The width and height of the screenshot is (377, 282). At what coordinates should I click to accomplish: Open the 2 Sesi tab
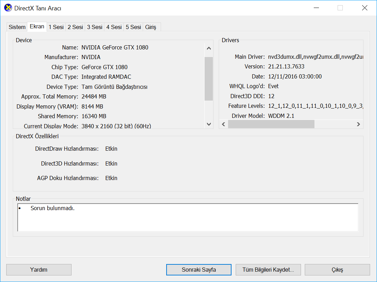pyautogui.click(x=75, y=27)
